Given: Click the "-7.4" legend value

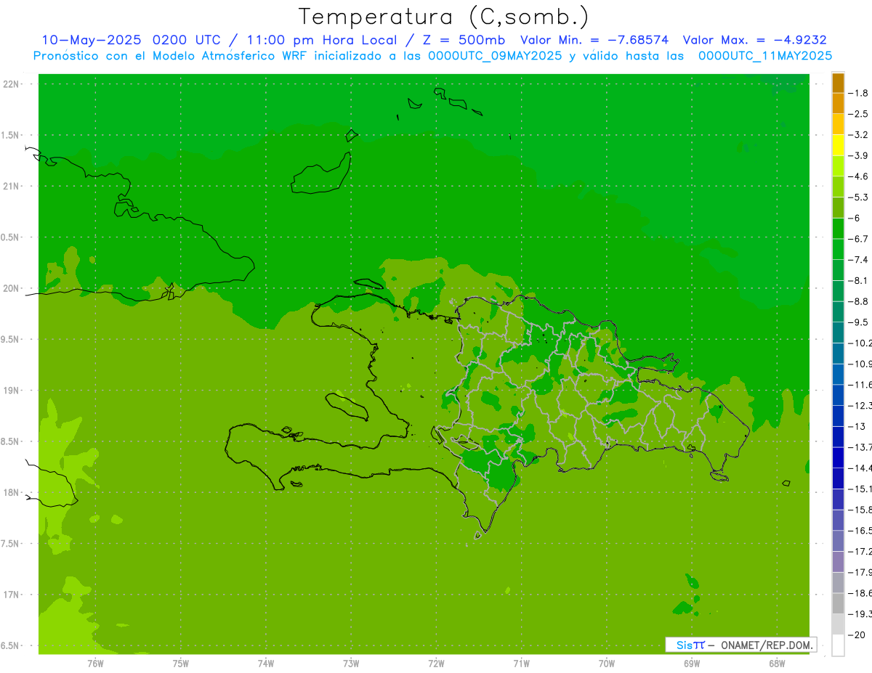Looking at the screenshot, I should point(858,260).
